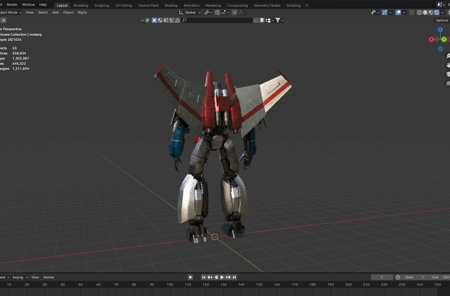
Task: Click the outliner search field
Action: [217, 20]
